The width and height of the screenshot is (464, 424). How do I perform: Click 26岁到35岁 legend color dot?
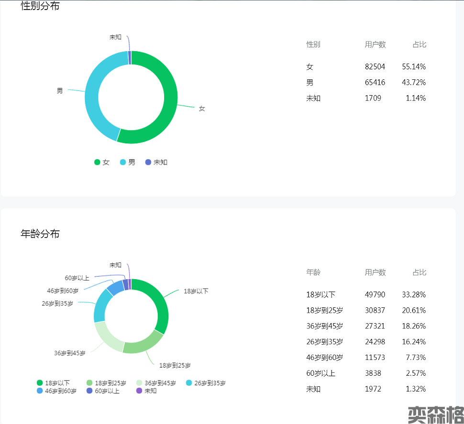coord(189,383)
